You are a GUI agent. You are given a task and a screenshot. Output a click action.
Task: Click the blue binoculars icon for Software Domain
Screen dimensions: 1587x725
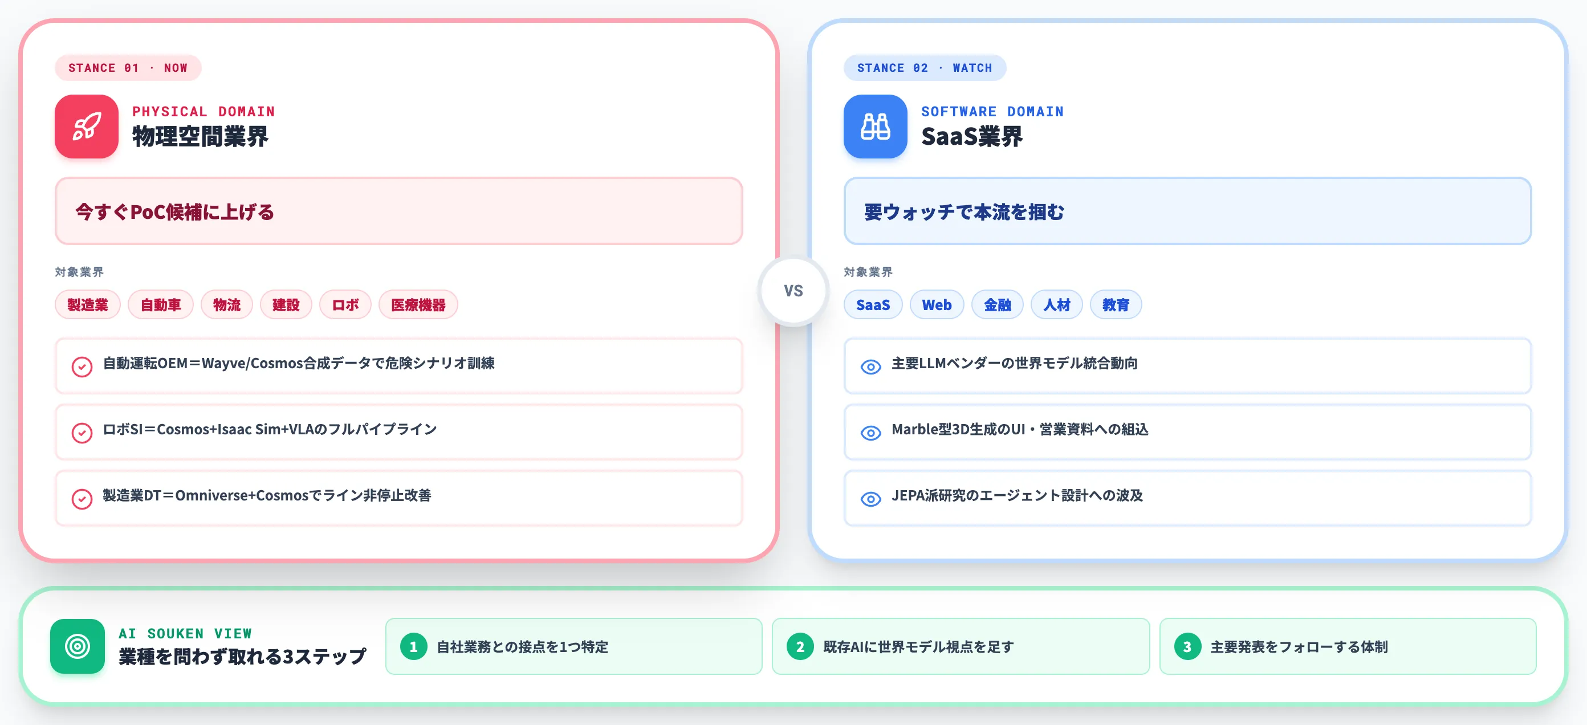tap(875, 127)
